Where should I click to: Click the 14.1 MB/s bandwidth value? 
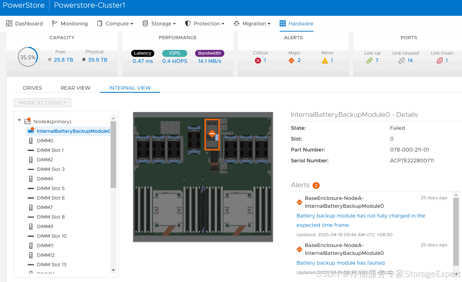click(210, 61)
